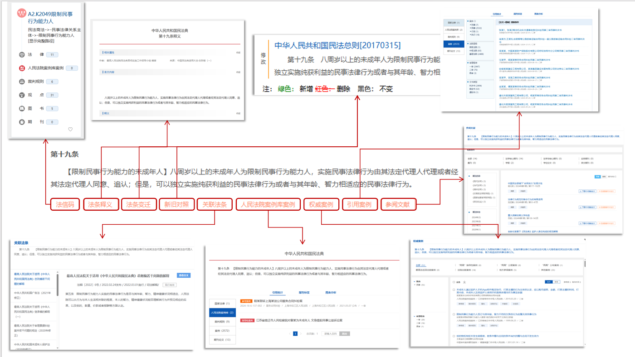The height and width of the screenshot is (357, 635).
Task: Select 案例 (2572) tab in 引用案例 window
Action: click(x=454, y=44)
